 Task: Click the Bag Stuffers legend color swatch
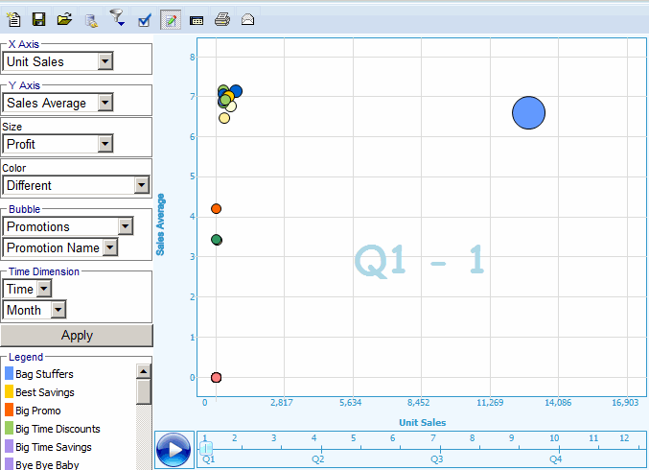pyautogui.click(x=9, y=373)
